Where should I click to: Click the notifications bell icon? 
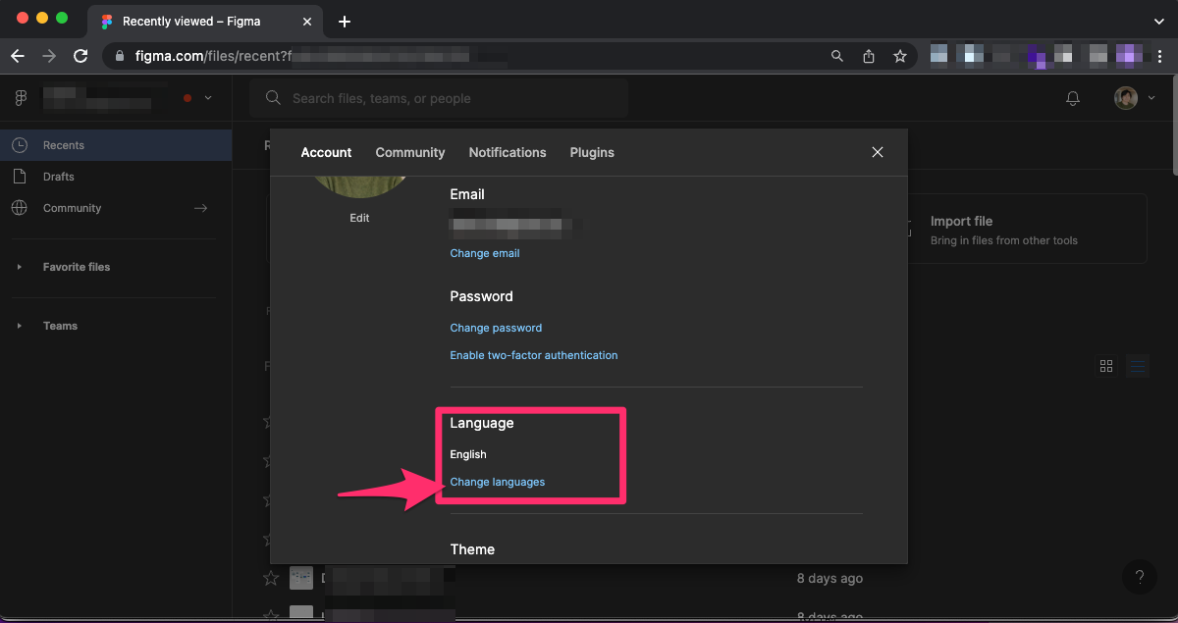[1073, 98]
